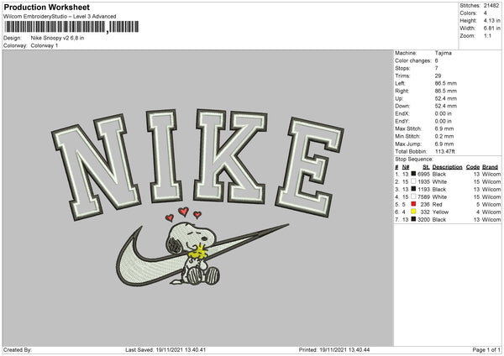Click the Height value 4.13 in
The width and height of the screenshot is (504, 356).
click(x=491, y=20)
